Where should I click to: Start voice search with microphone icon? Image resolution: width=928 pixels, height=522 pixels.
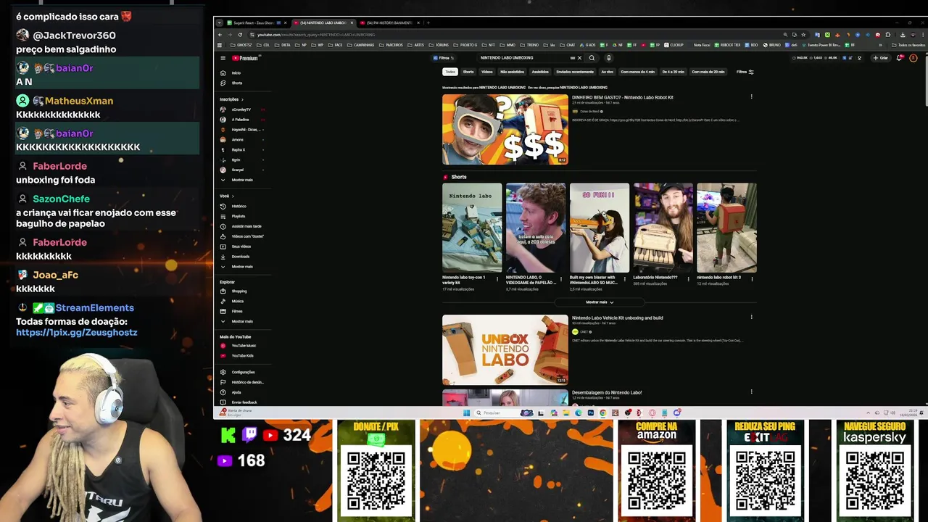click(609, 58)
